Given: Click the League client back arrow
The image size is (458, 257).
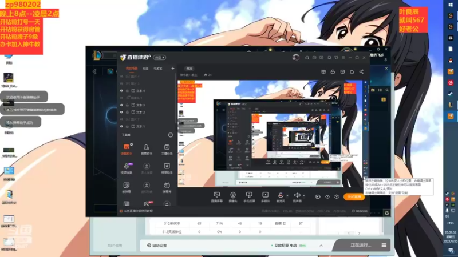Looking at the screenshot, I should (94, 71).
